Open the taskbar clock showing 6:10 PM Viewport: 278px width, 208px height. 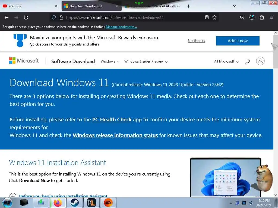coord(264,203)
